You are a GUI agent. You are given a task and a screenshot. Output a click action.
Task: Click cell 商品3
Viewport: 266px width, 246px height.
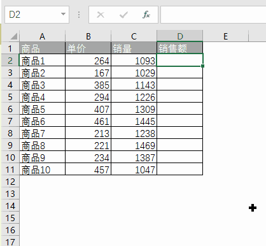coord(42,84)
